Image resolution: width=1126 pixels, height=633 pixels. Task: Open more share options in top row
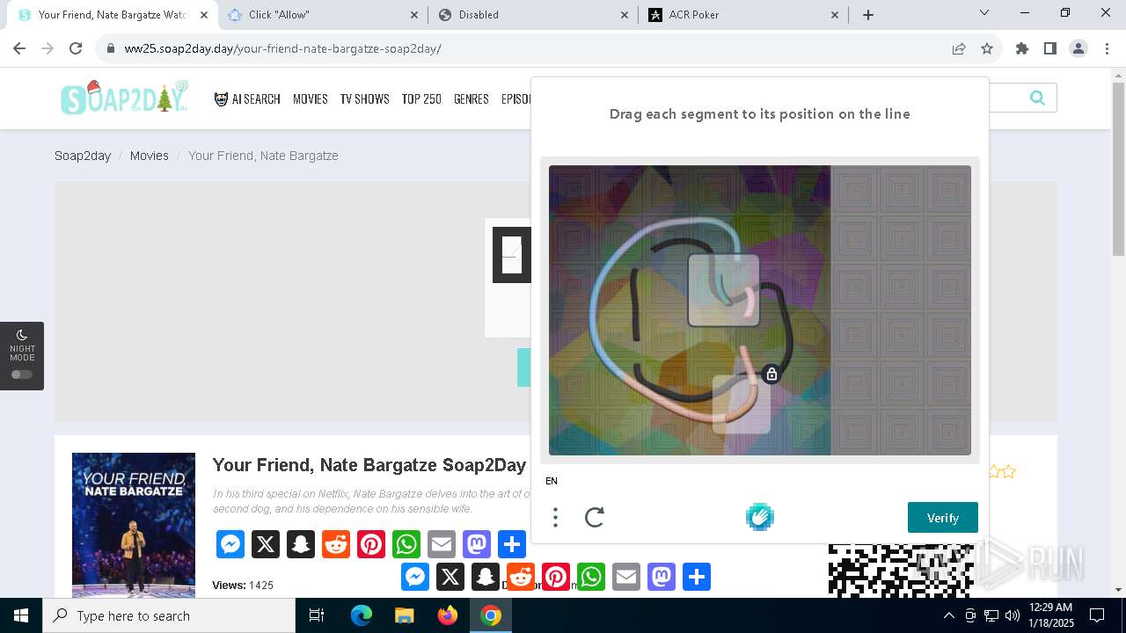click(x=512, y=544)
